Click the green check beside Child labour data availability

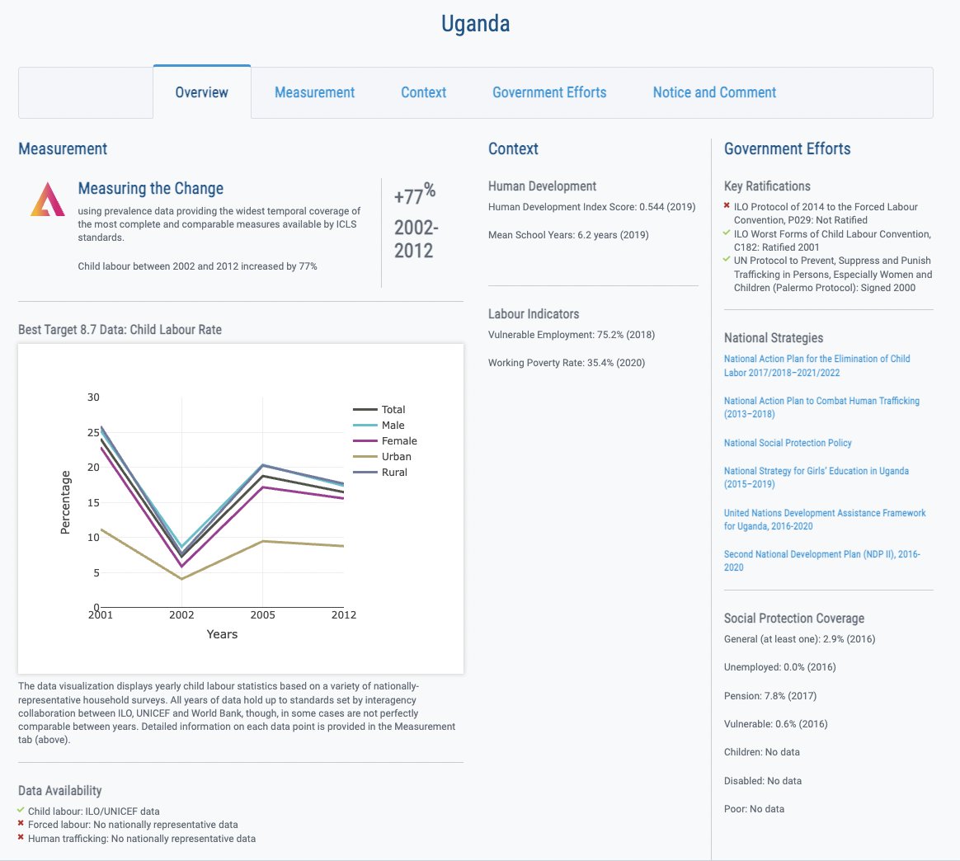point(21,811)
